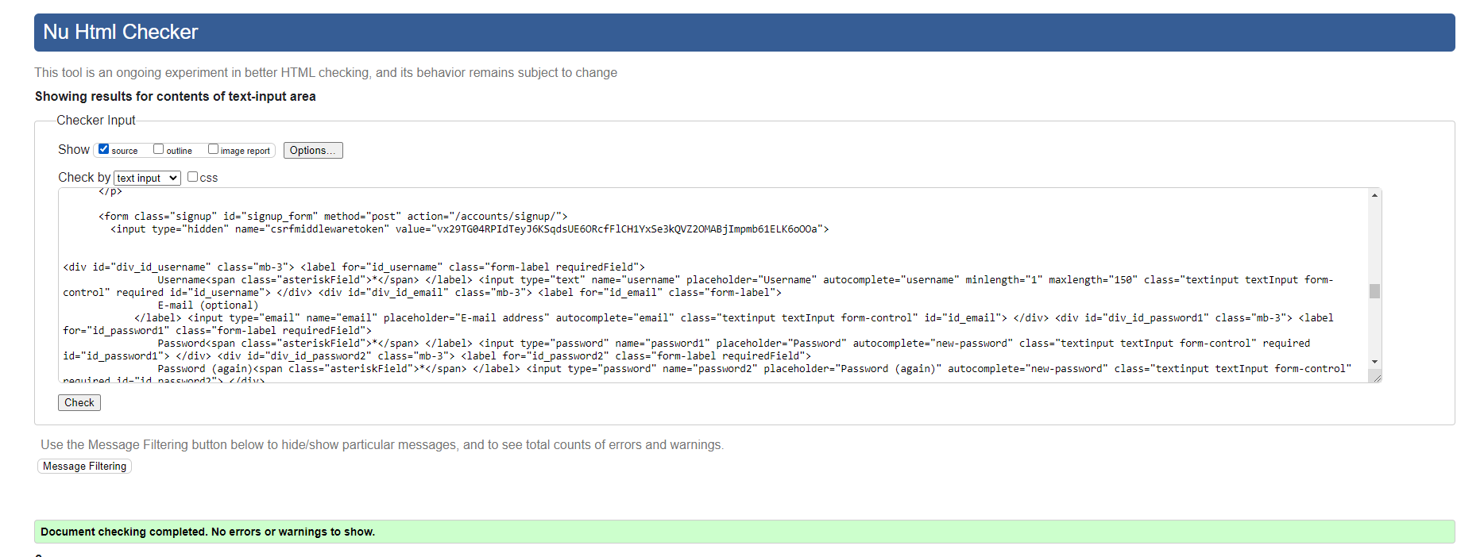Enable the image report checkbox

[x=213, y=149]
